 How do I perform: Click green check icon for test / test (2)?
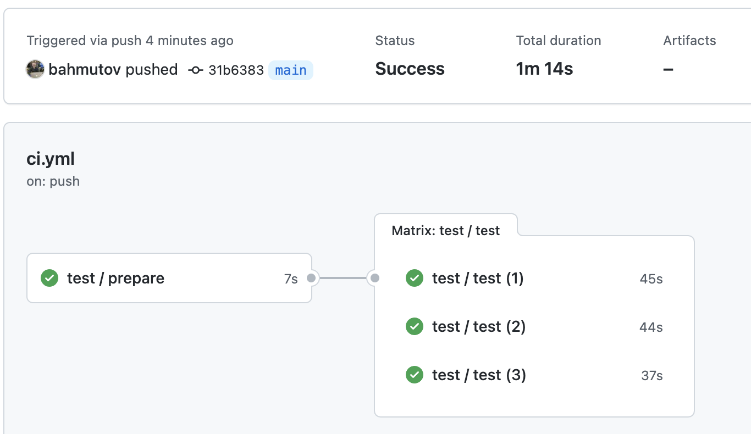coord(415,327)
